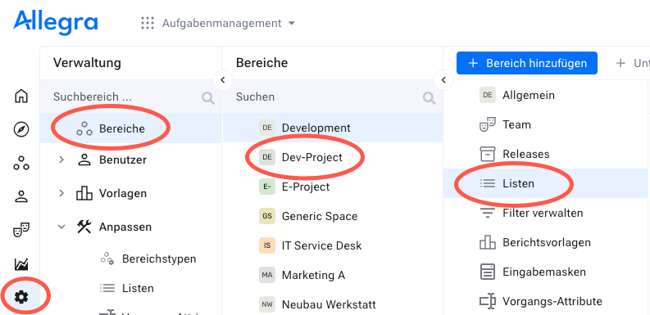Select the Development space

(x=333, y=128)
